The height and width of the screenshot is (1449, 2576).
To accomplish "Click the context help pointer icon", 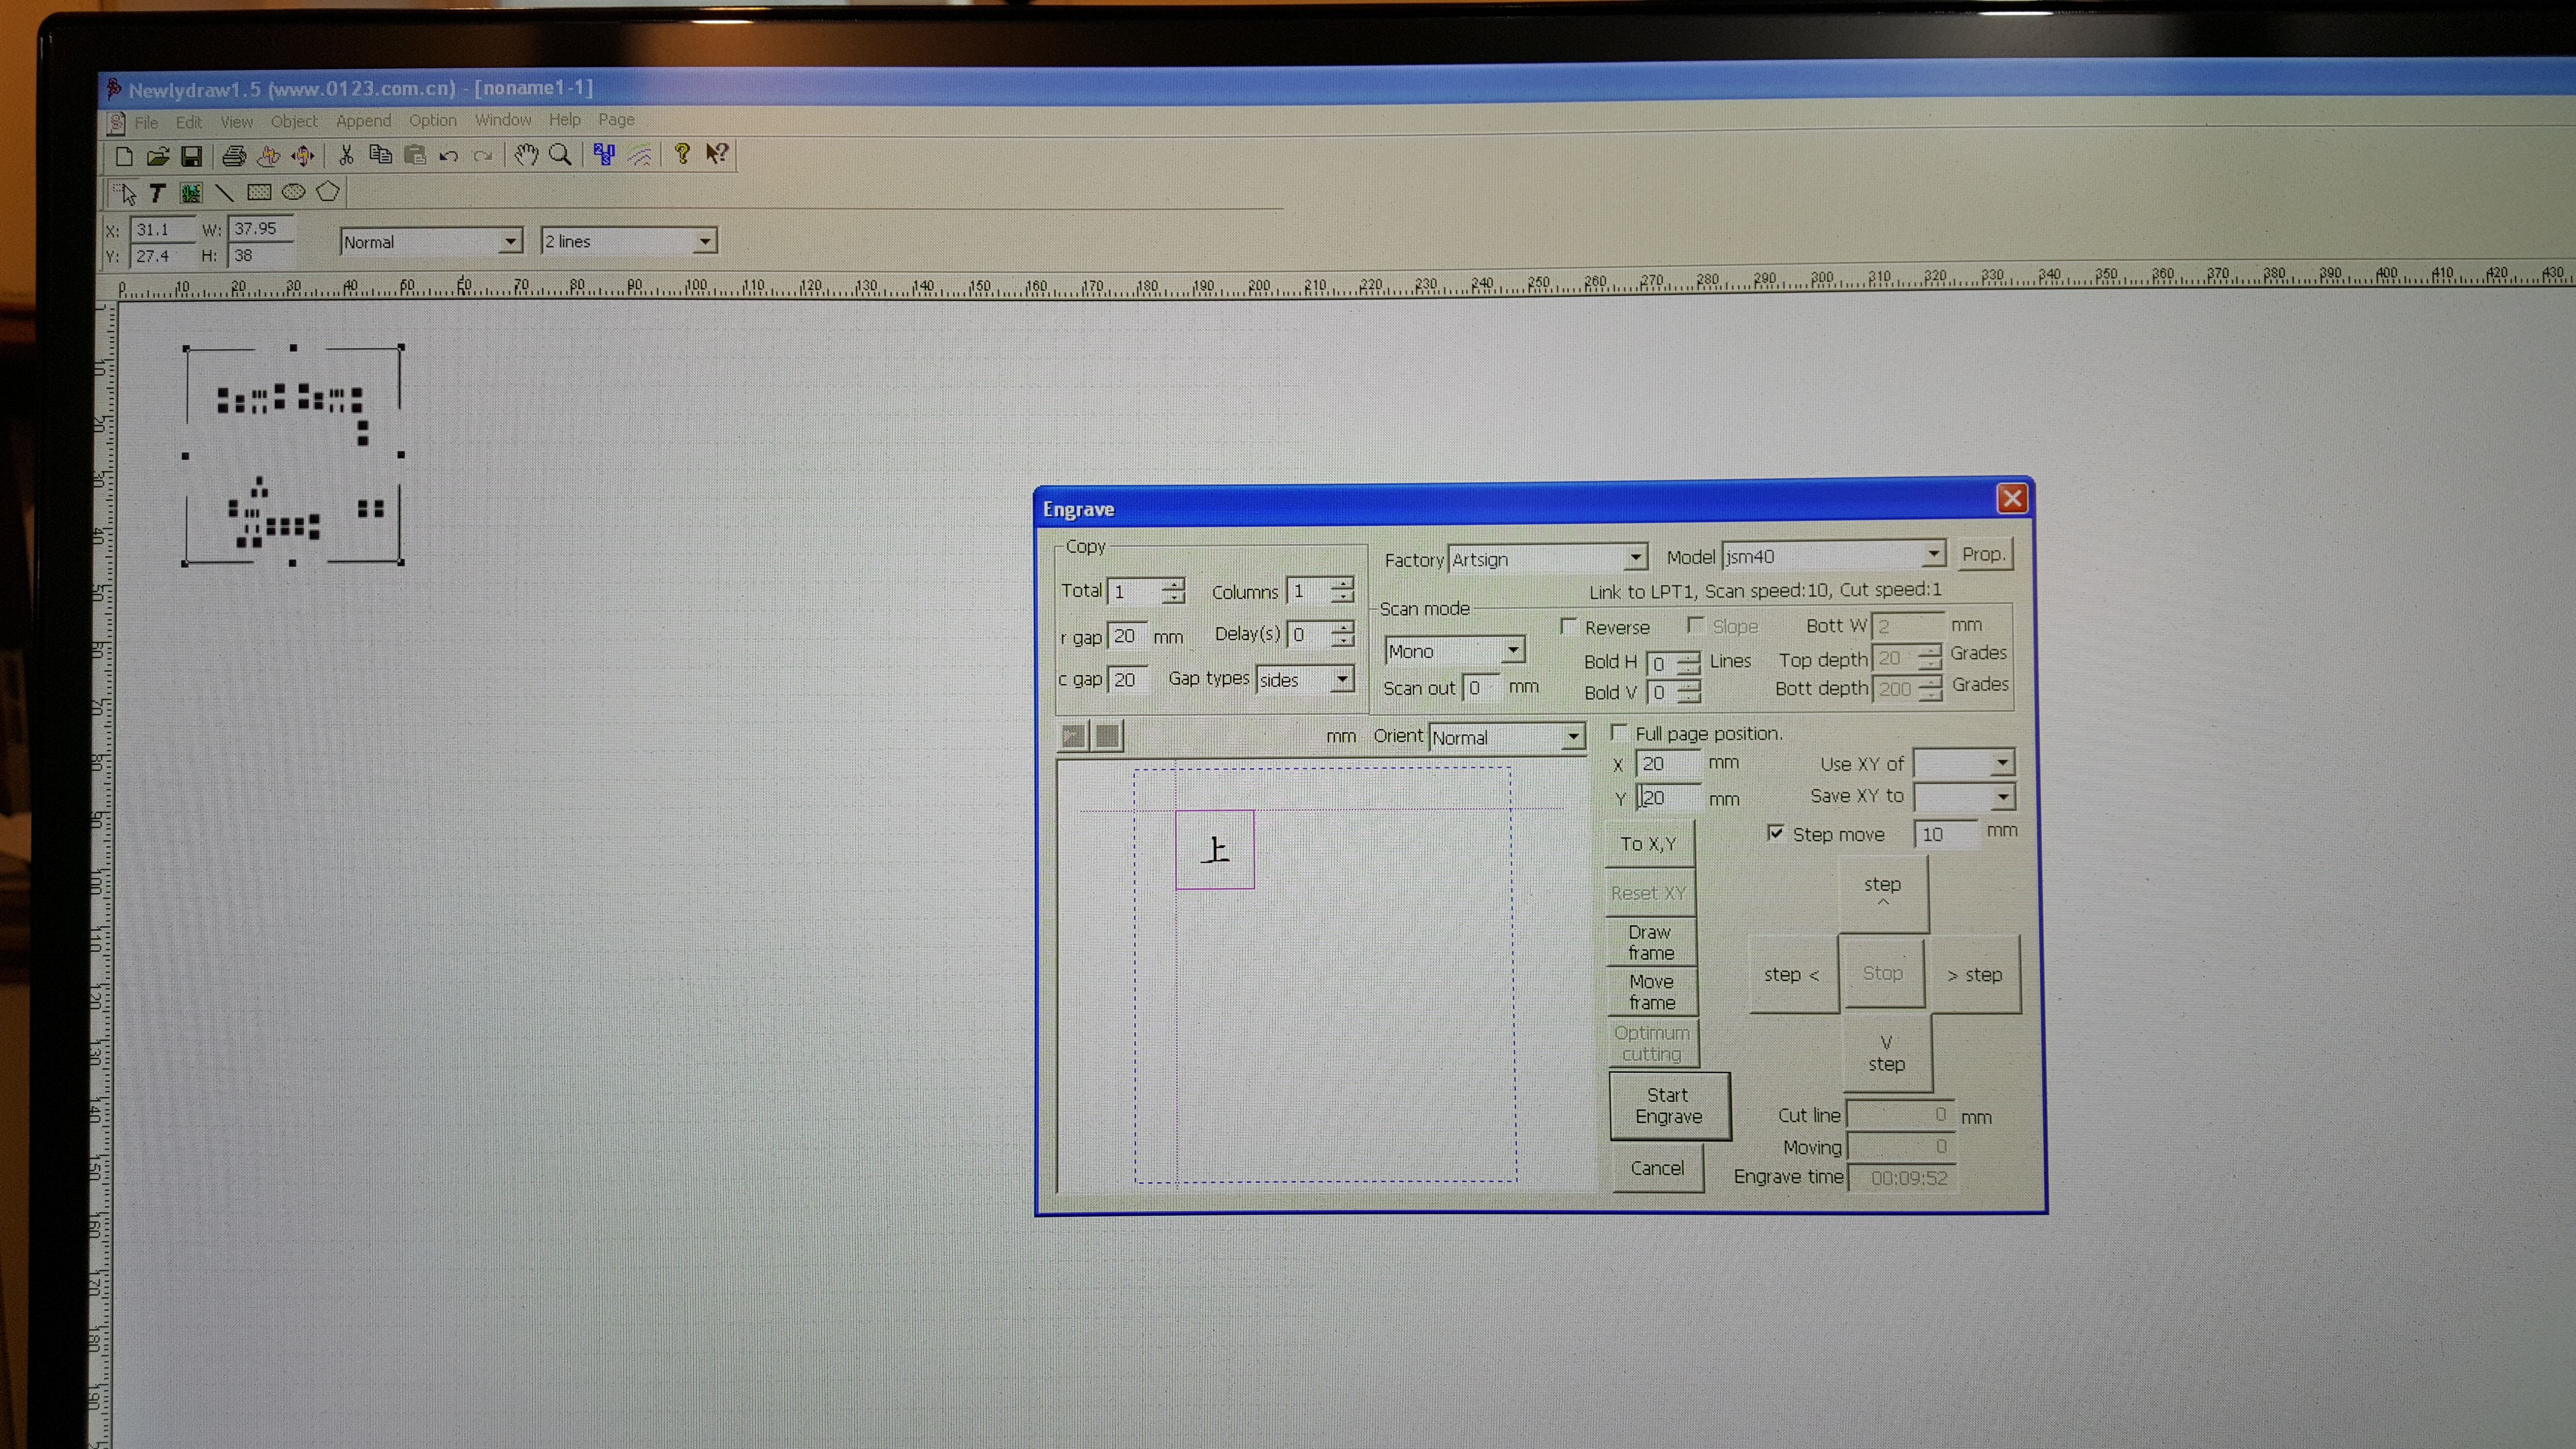I will click(x=717, y=153).
